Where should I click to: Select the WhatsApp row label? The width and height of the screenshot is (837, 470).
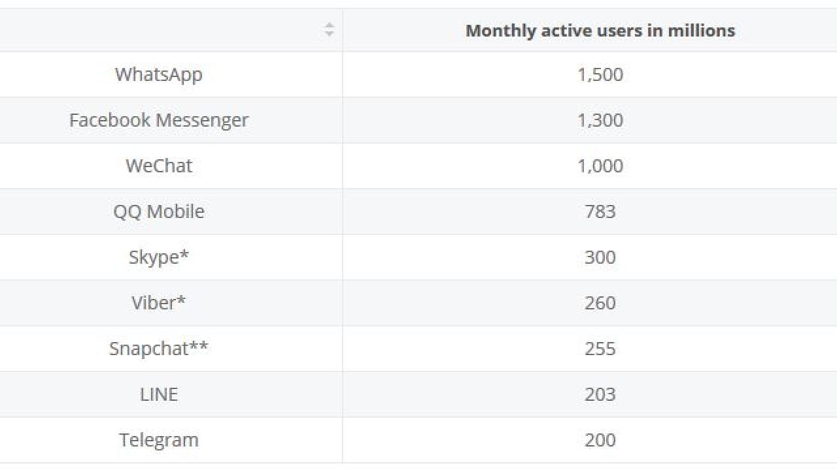[x=159, y=74]
